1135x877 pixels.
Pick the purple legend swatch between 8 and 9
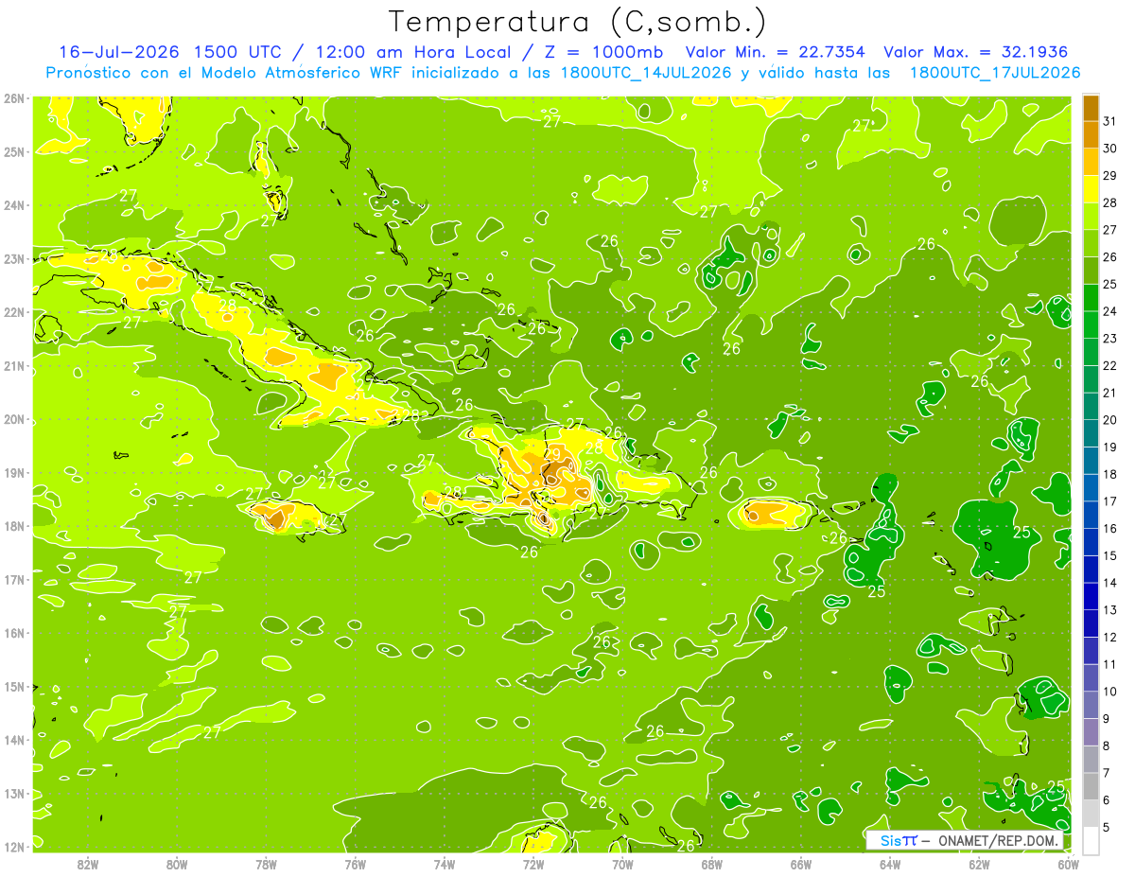(x=1091, y=732)
